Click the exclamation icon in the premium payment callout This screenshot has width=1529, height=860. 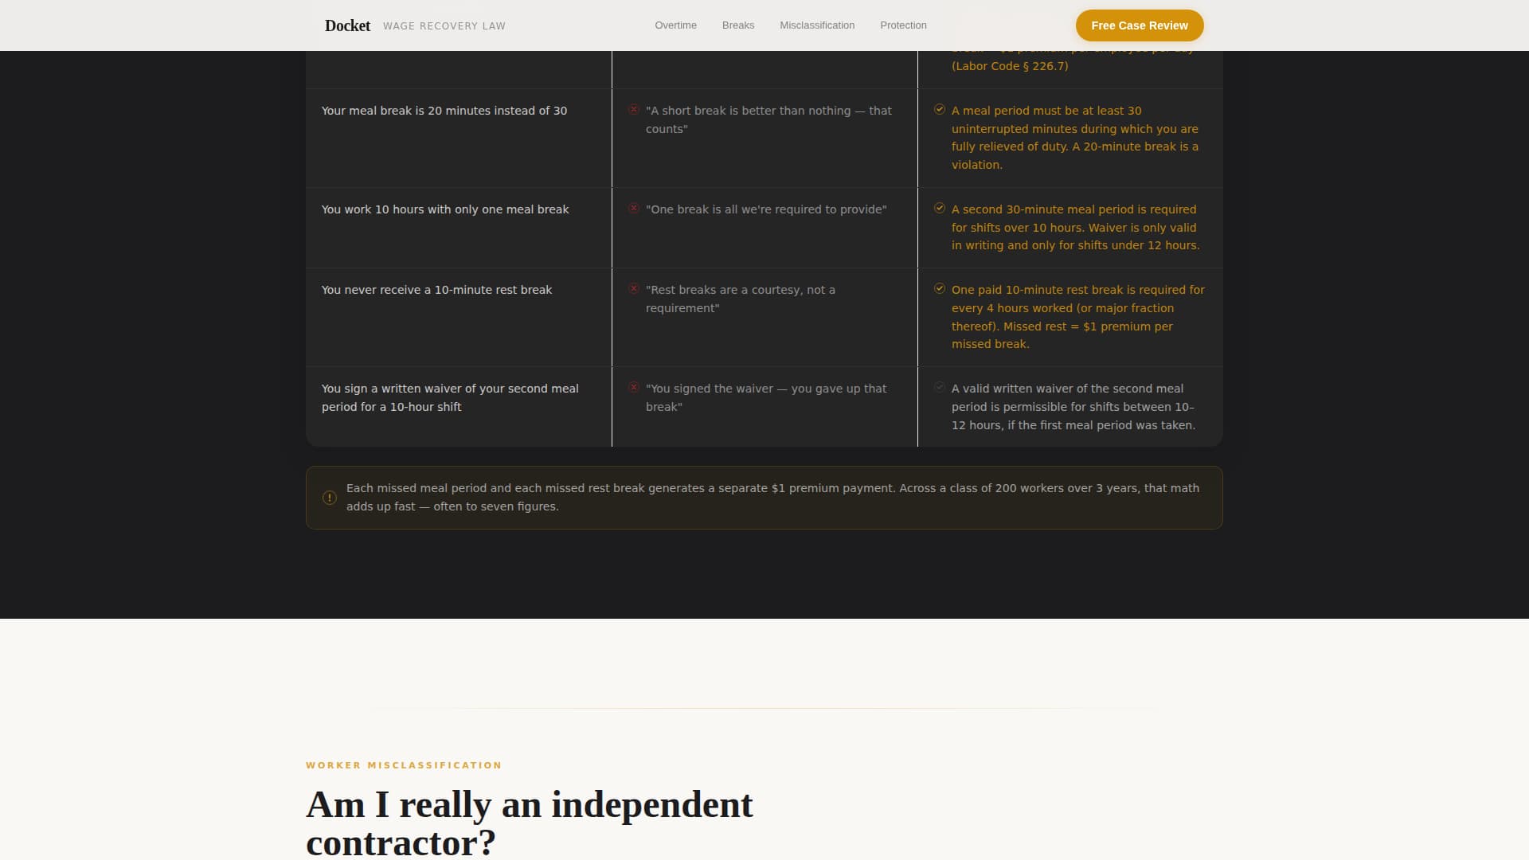[x=330, y=497]
